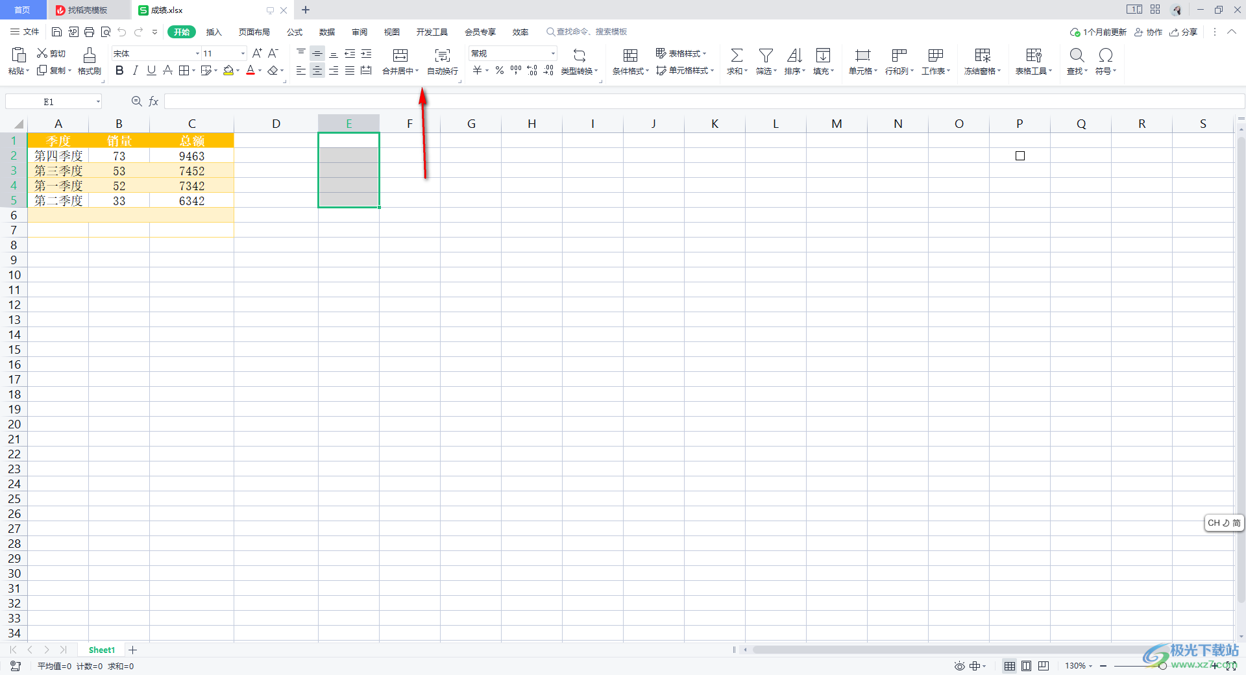Viewport: 1246px width, 675px height.
Task: Click the increase indent icon
Action: pos(366,53)
